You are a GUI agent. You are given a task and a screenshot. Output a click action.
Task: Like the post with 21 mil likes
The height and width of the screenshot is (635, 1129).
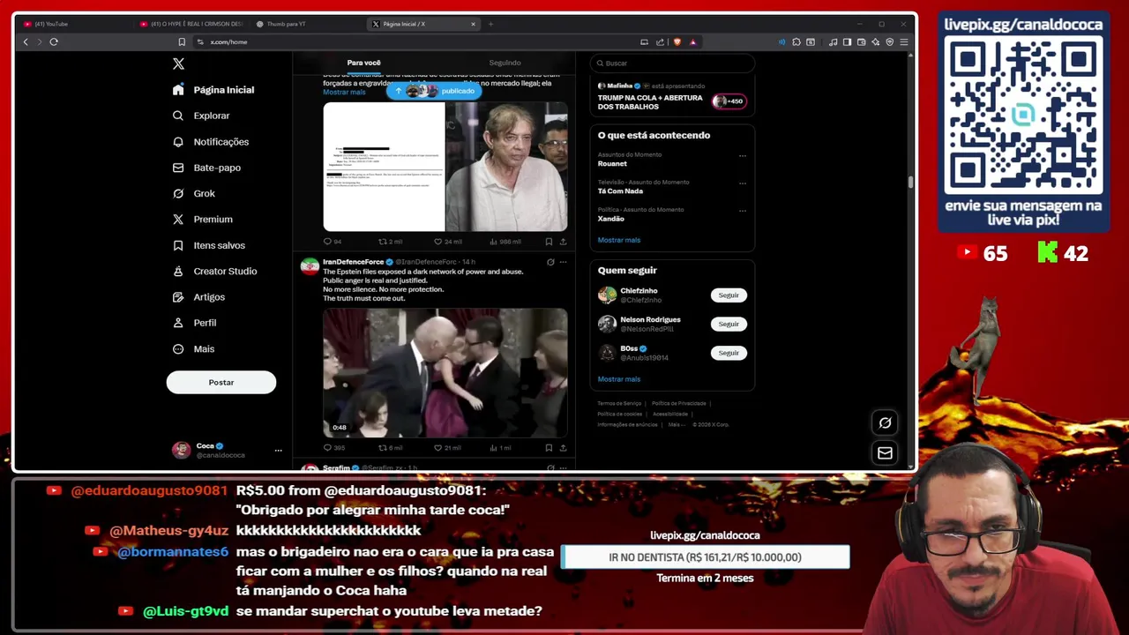click(x=448, y=448)
